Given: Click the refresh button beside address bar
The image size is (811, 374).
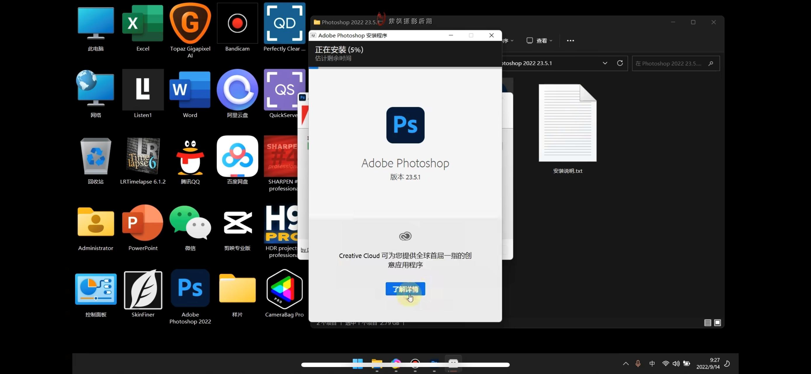Looking at the screenshot, I should click(619, 63).
